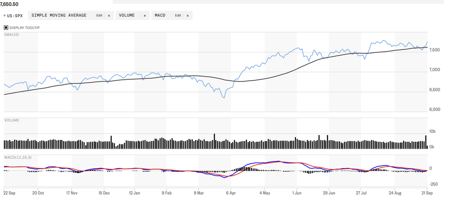451x200 pixels.
Task: Toggle the Display Tooltip checkbox
Action: 6,28
